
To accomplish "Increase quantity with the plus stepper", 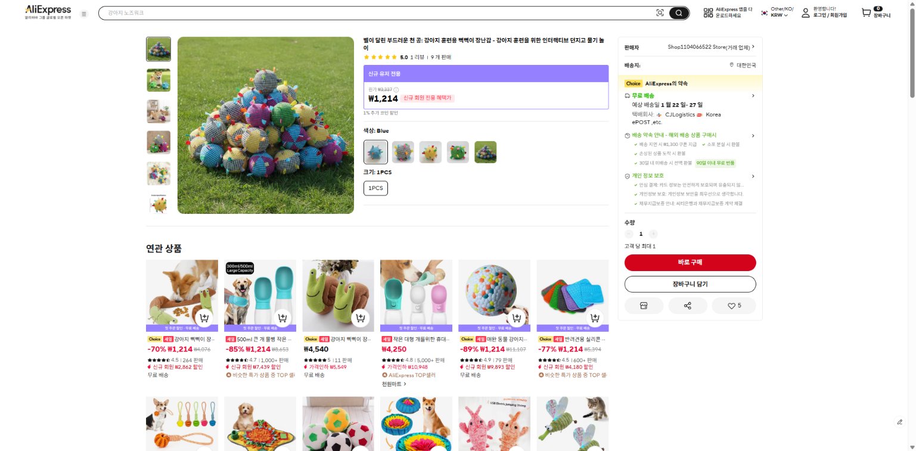I will 653,234.
